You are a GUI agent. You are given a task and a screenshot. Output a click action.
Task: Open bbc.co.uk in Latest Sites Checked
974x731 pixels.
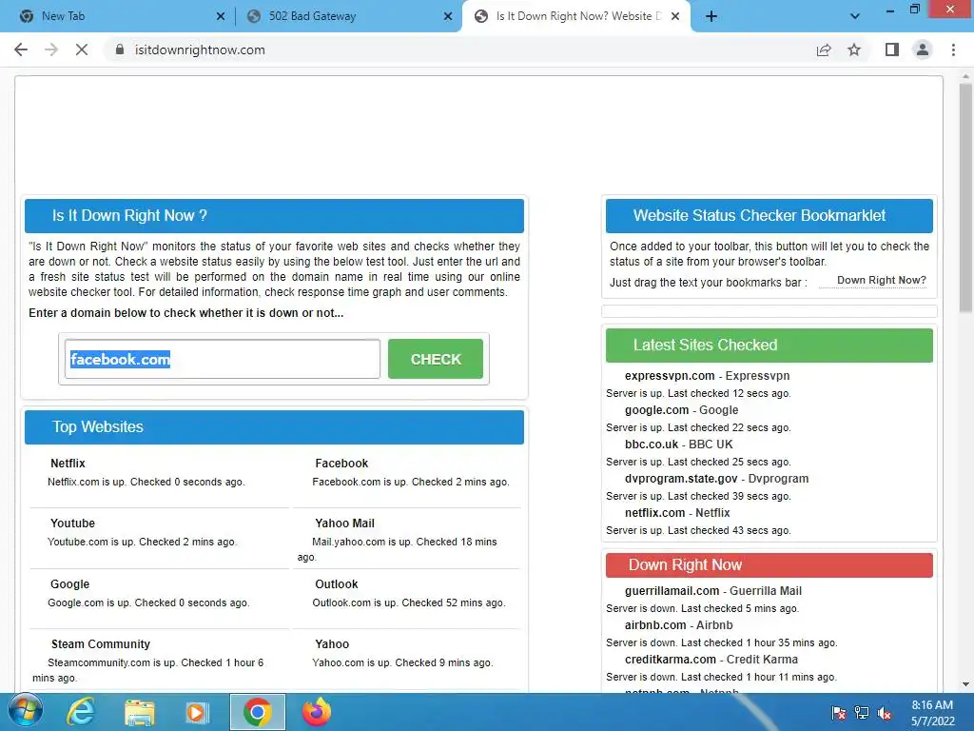652,445
